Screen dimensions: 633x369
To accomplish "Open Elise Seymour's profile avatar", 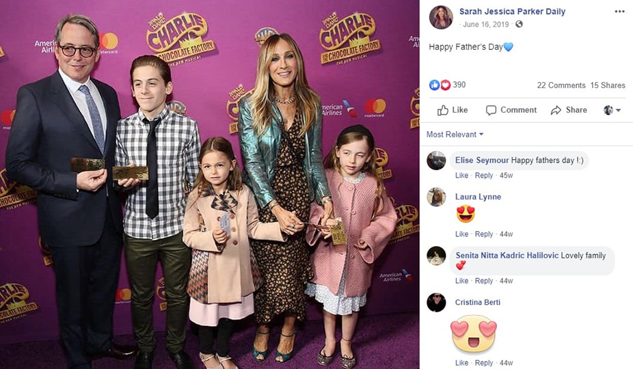I will tap(436, 161).
